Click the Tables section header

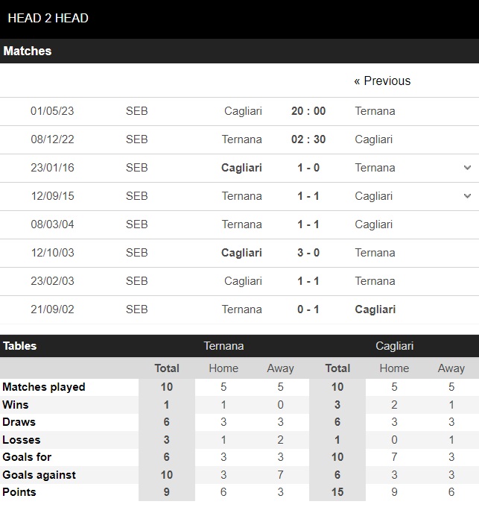click(x=20, y=346)
